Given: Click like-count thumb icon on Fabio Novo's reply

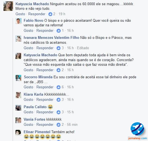Looking at the screenshot, I should pos(58,31).
